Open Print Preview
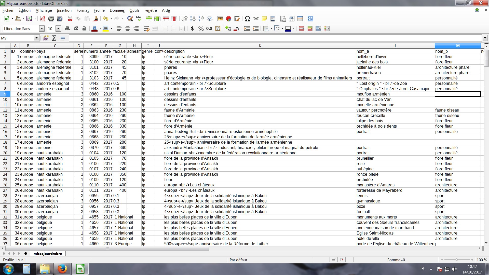Image resolution: width=489 pixels, height=275 pixels. tap(60, 19)
